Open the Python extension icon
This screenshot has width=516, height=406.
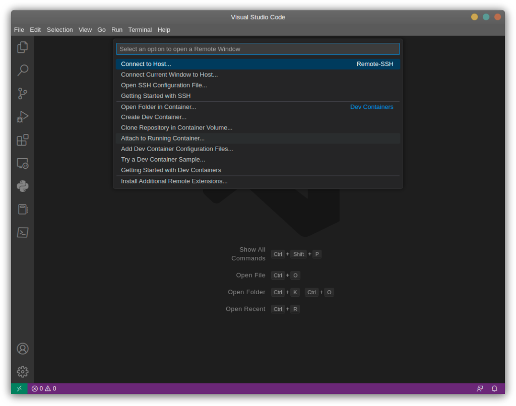pos(23,186)
